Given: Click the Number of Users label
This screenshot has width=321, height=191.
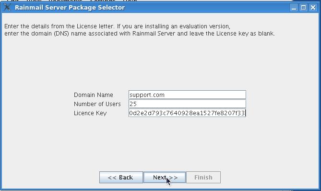Looking at the screenshot, I should (x=97, y=104).
